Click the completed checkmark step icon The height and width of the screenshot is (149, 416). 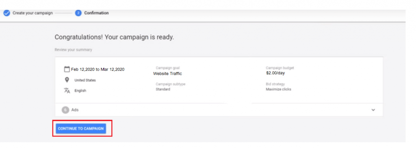(7, 13)
